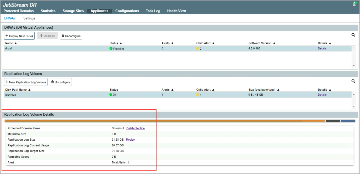
Task: Click the green Running status icon for drva1
Action: point(111,49)
